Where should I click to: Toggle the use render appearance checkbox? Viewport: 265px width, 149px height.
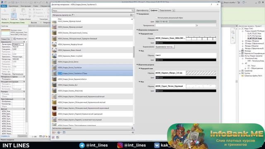(157, 17)
